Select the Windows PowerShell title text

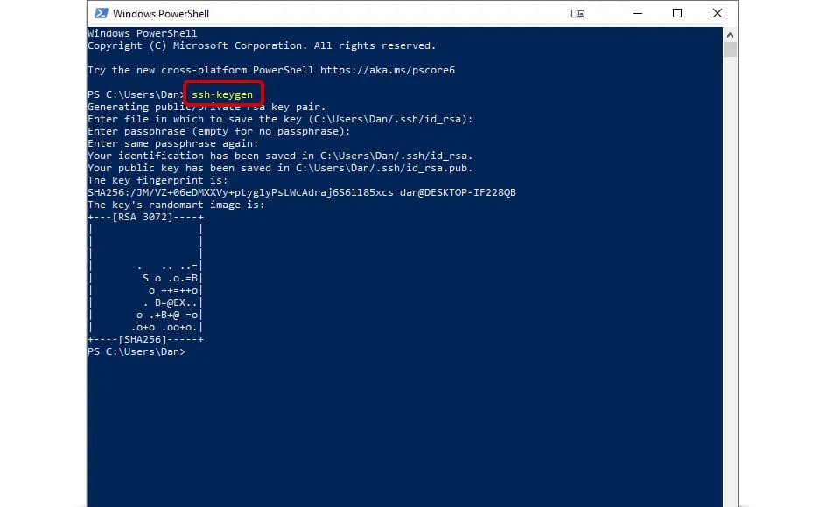click(x=162, y=13)
